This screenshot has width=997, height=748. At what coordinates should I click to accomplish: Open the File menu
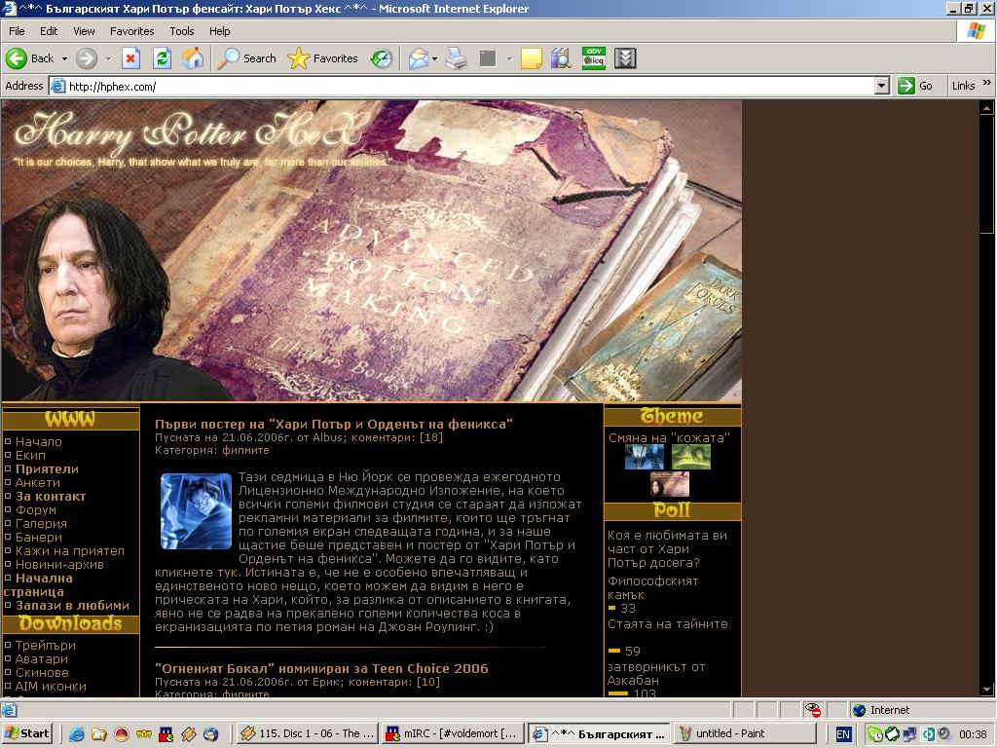click(17, 31)
